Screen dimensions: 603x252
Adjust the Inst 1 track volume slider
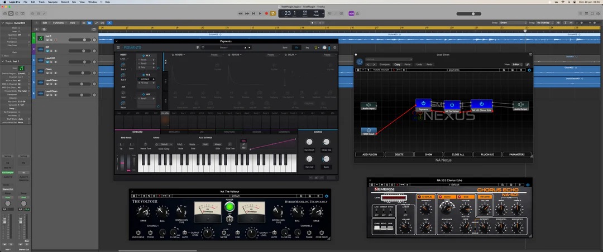(80, 40)
